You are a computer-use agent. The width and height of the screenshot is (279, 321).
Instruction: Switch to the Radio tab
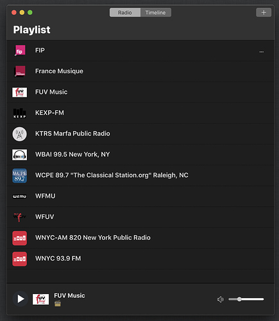coord(125,12)
